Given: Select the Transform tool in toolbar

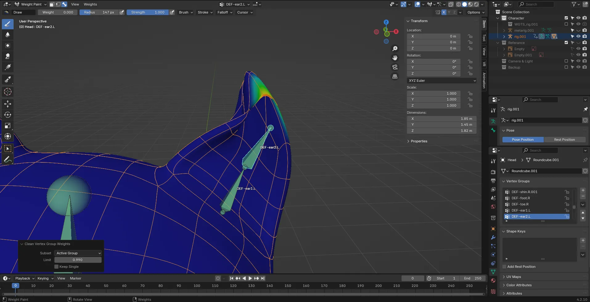Looking at the screenshot, I should tap(8, 136).
